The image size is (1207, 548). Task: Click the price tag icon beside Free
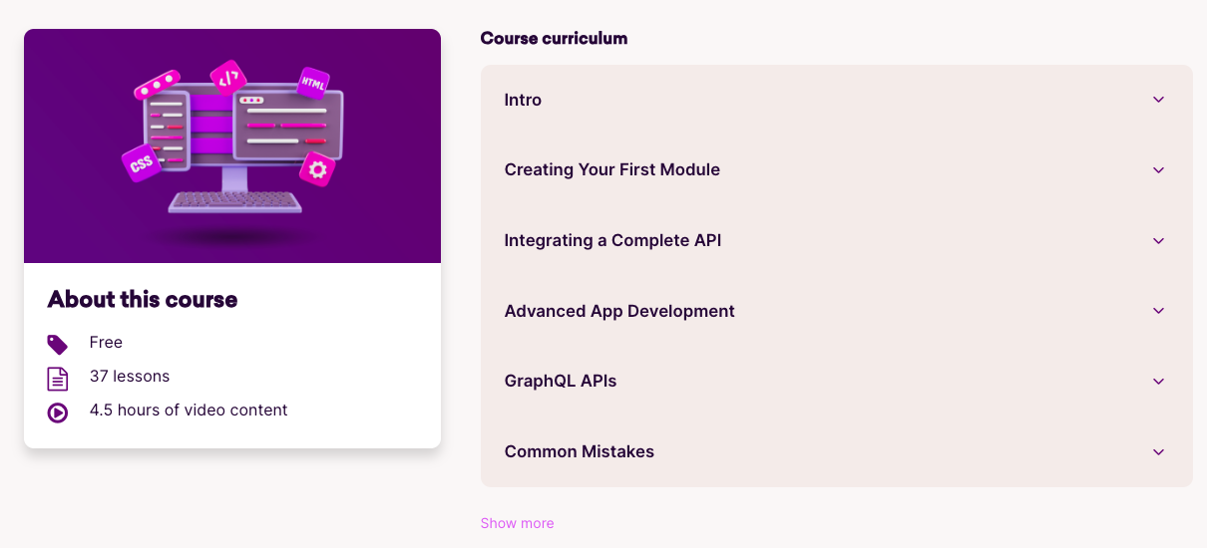click(58, 345)
